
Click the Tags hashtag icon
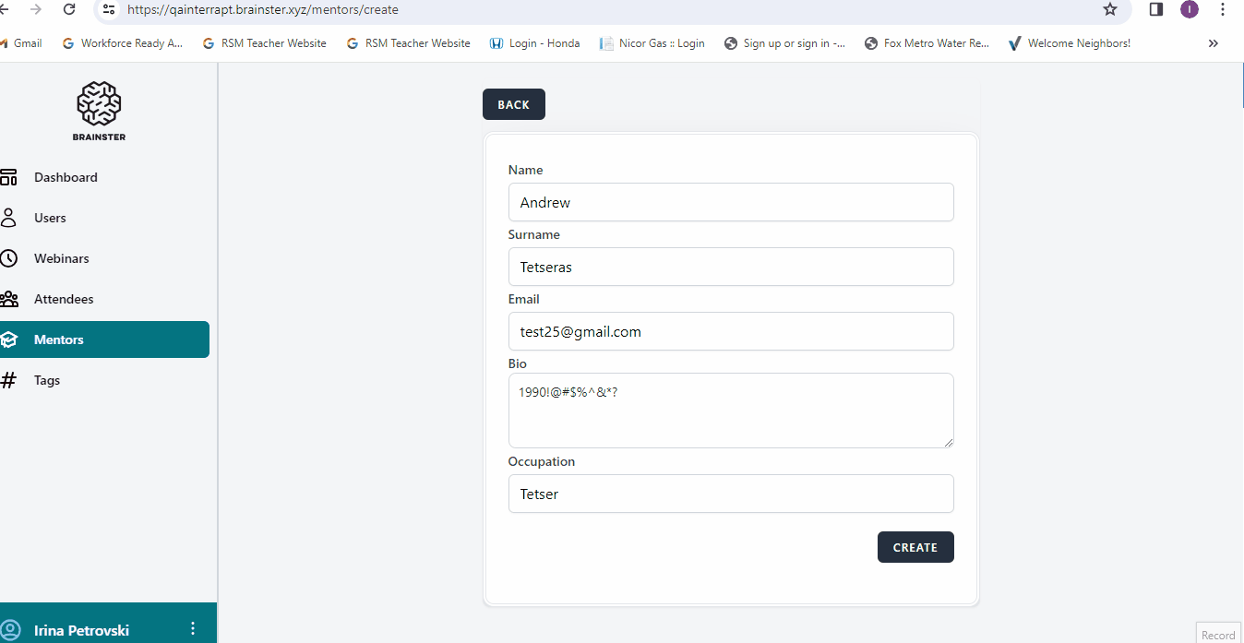(8, 380)
